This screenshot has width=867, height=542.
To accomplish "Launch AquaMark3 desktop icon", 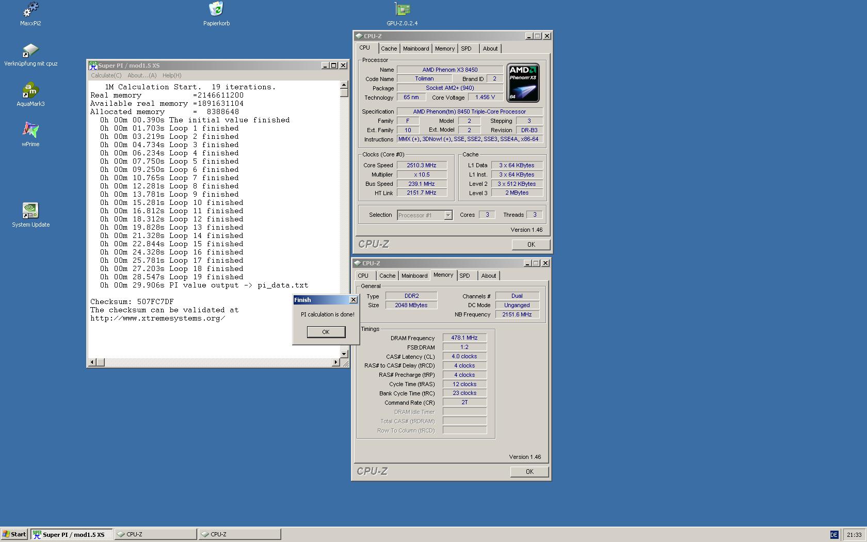I will (x=30, y=94).
